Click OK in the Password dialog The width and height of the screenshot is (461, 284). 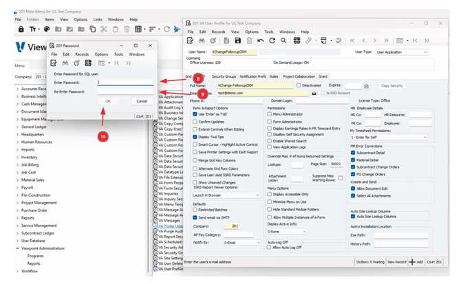pyautogui.click(x=109, y=101)
